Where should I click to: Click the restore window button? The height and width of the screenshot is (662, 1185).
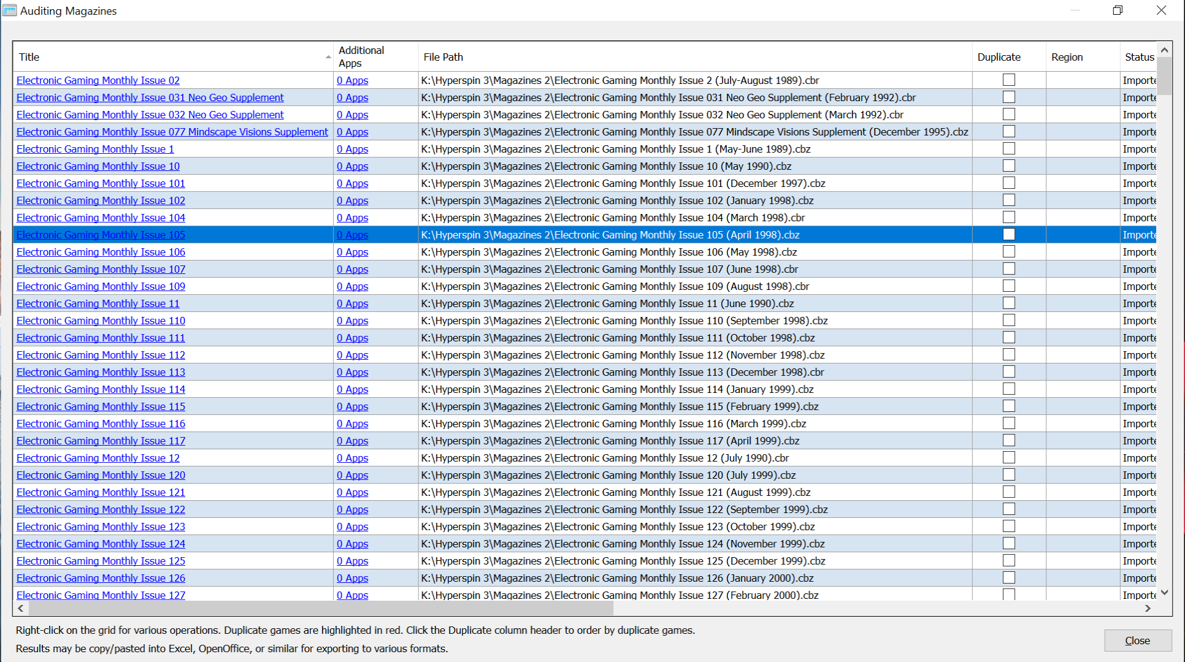pyautogui.click(x=1118, y=10)
